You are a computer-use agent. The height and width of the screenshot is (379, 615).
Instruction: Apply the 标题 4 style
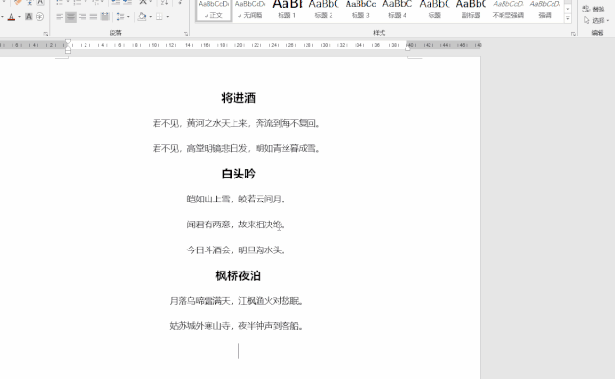click(x=397, y=10)
